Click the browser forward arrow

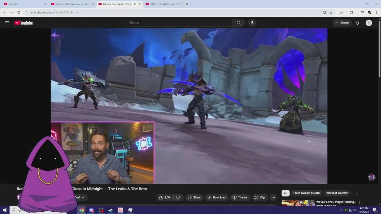11,12
